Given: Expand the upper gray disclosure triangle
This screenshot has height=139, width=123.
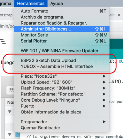Looking at the screenshot, I should click(10, 112).
